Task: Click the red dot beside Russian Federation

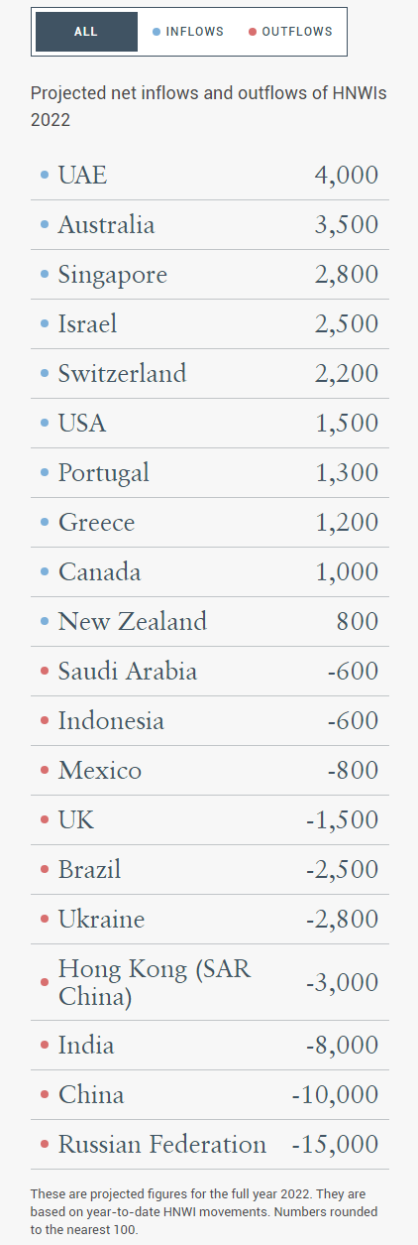Action: (x=45, y=1145)
